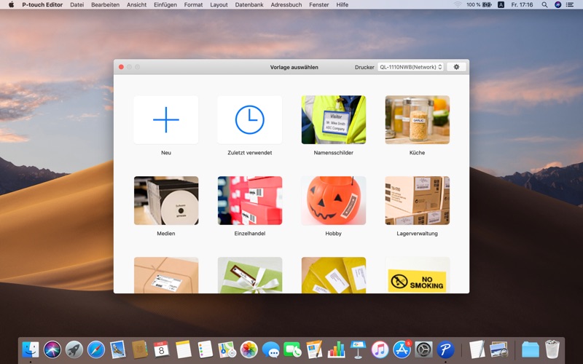This screenshot has width=583, height=364.
Task: Pick the Hobby pumpkin template
Action: click(334, 201)
